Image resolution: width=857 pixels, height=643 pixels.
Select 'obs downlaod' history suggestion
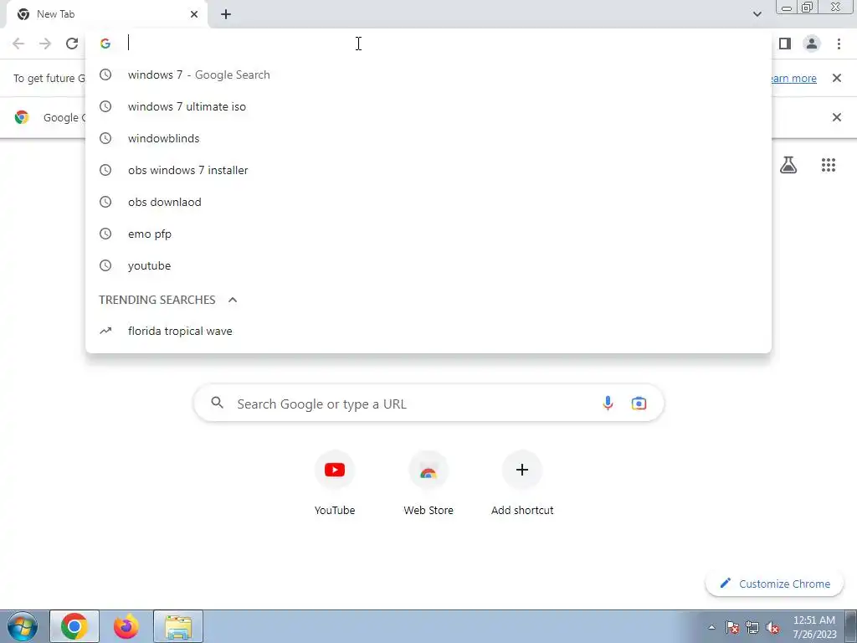[428, 202]
